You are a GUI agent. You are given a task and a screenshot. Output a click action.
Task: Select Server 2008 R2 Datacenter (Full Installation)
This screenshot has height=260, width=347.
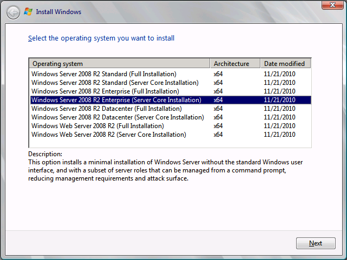106,109
